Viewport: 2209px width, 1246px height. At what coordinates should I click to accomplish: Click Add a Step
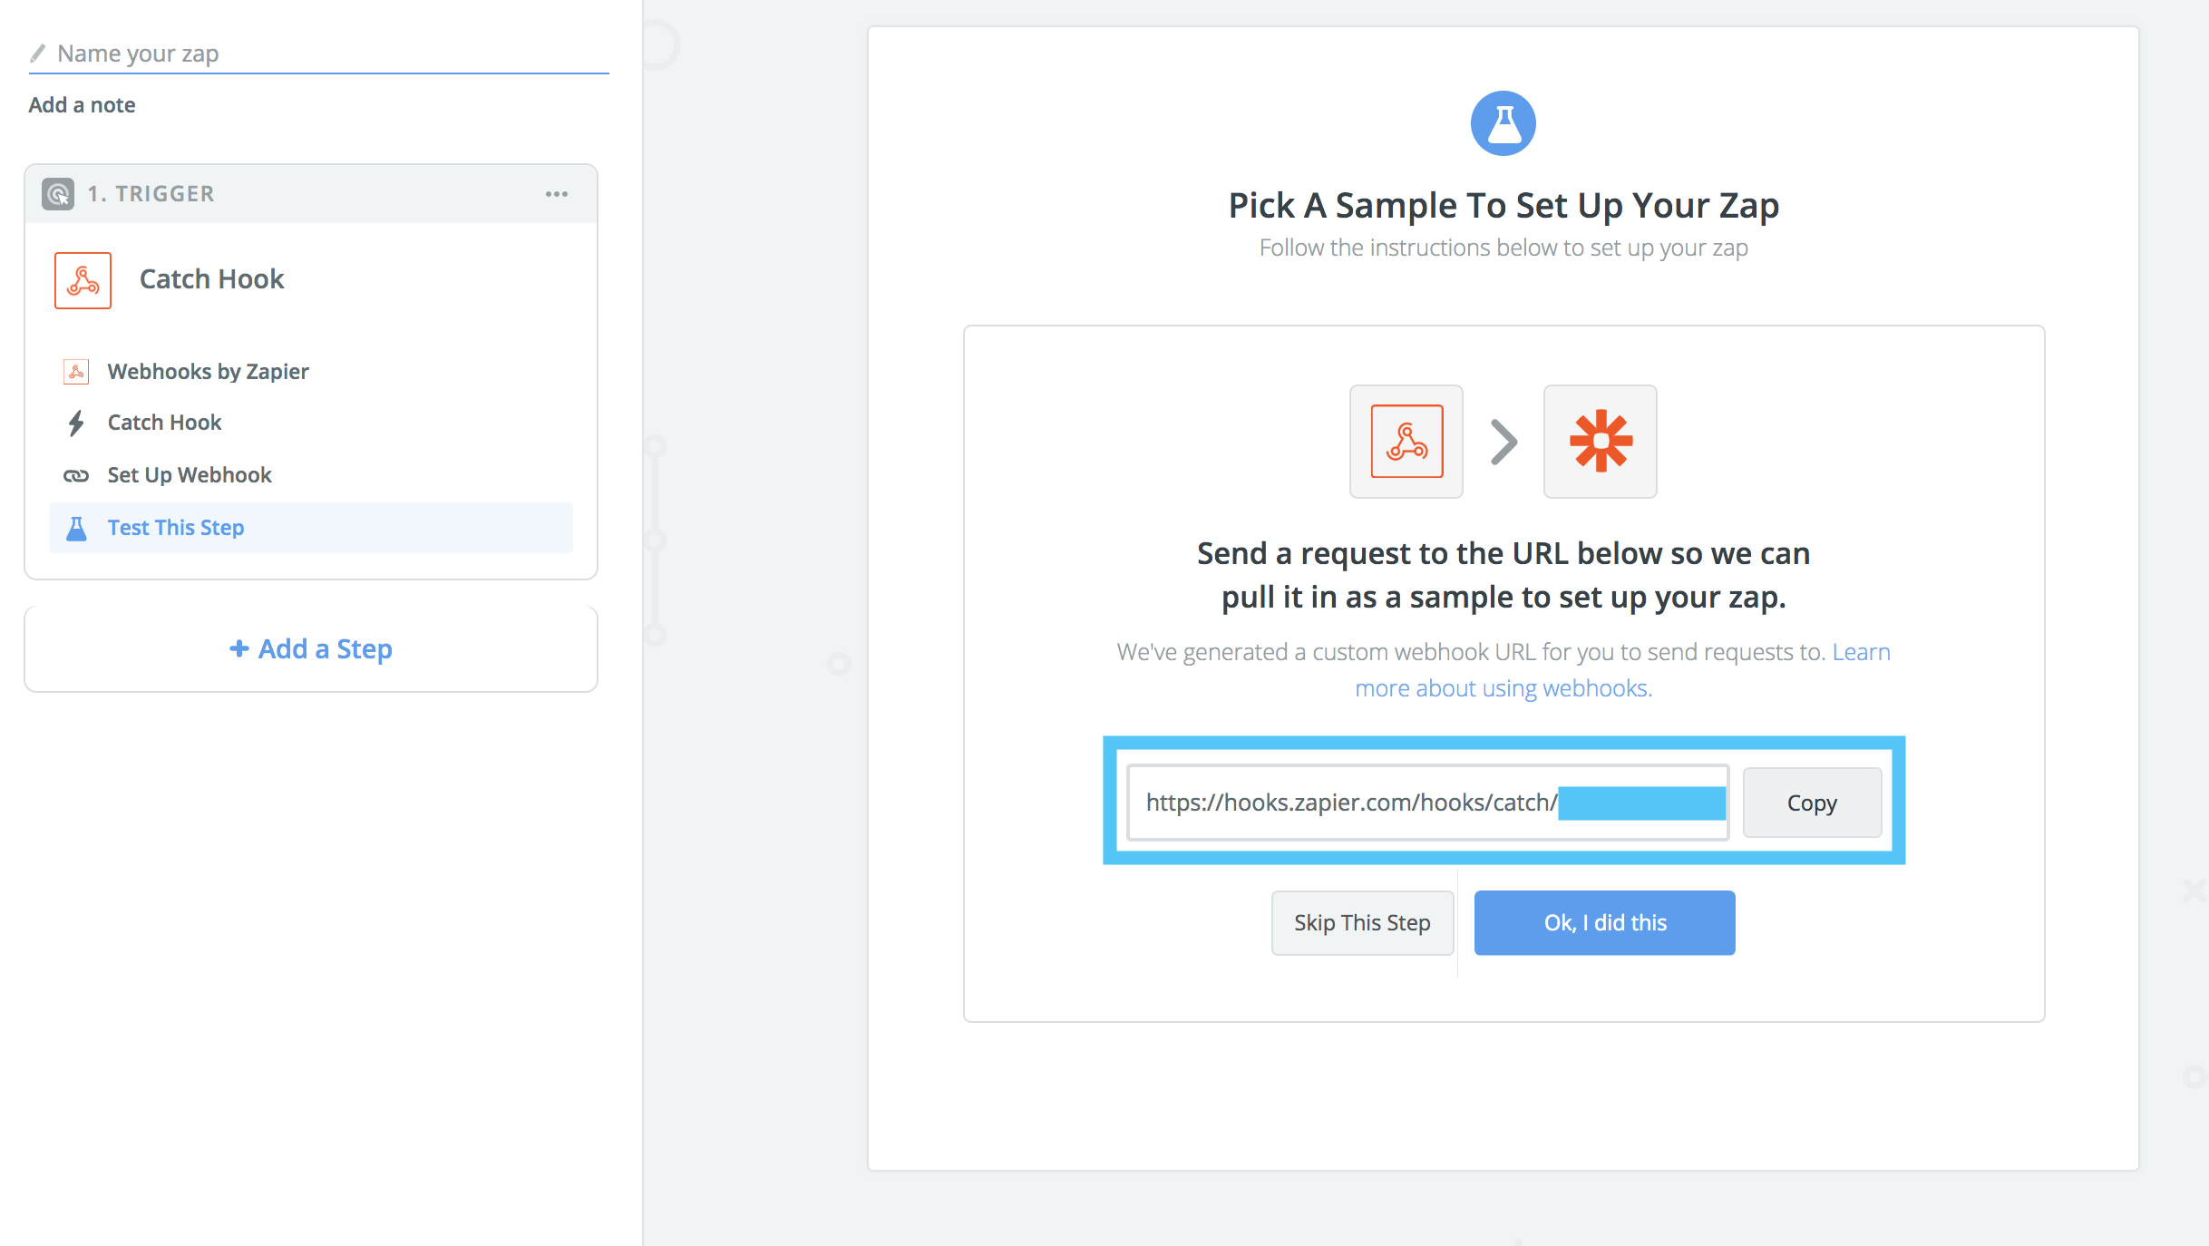(310, 648)
